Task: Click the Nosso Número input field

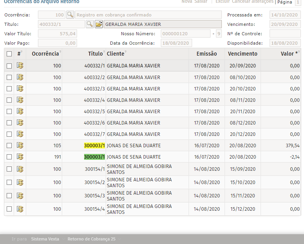Action: [x=185, y=34]
